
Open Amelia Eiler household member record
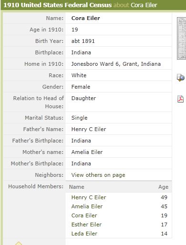(87, 206)
